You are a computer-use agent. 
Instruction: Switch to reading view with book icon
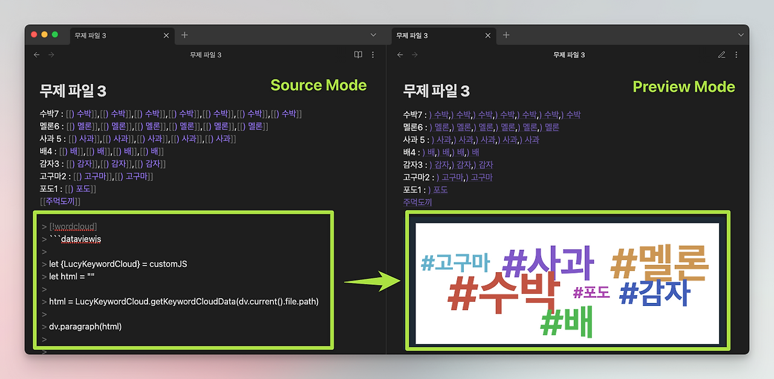(x=358, y=55)
